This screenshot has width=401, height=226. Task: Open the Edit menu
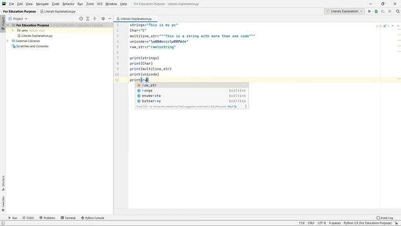(x=20, y=4)
